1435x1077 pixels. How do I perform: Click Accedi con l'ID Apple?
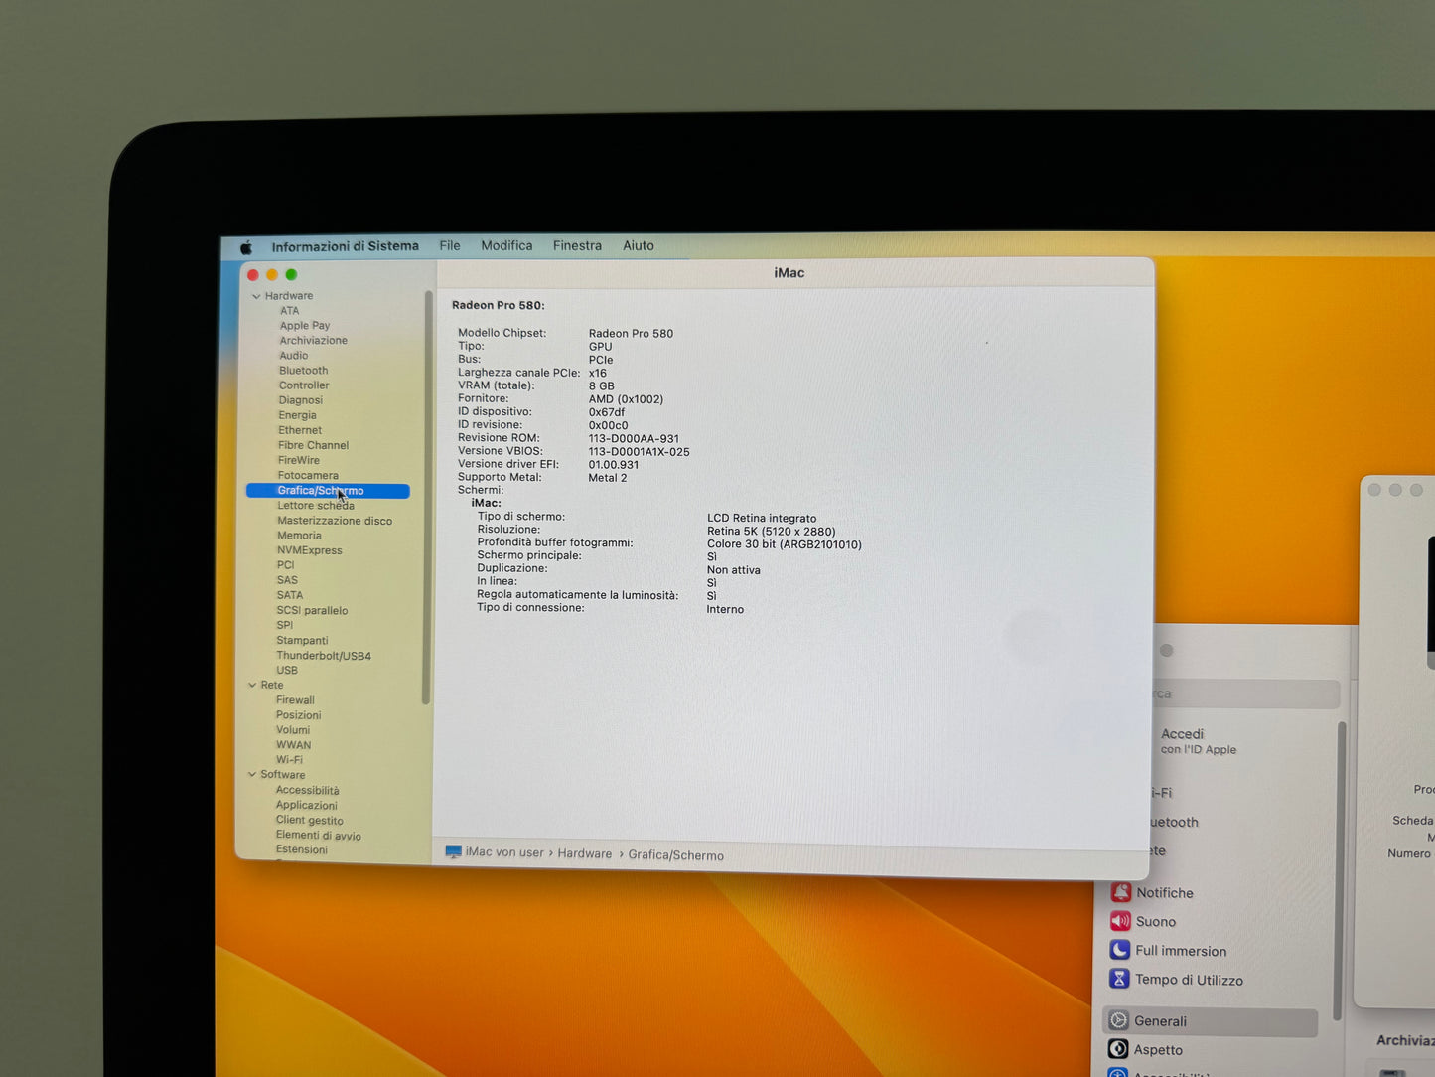click(x=1198, y=741)
